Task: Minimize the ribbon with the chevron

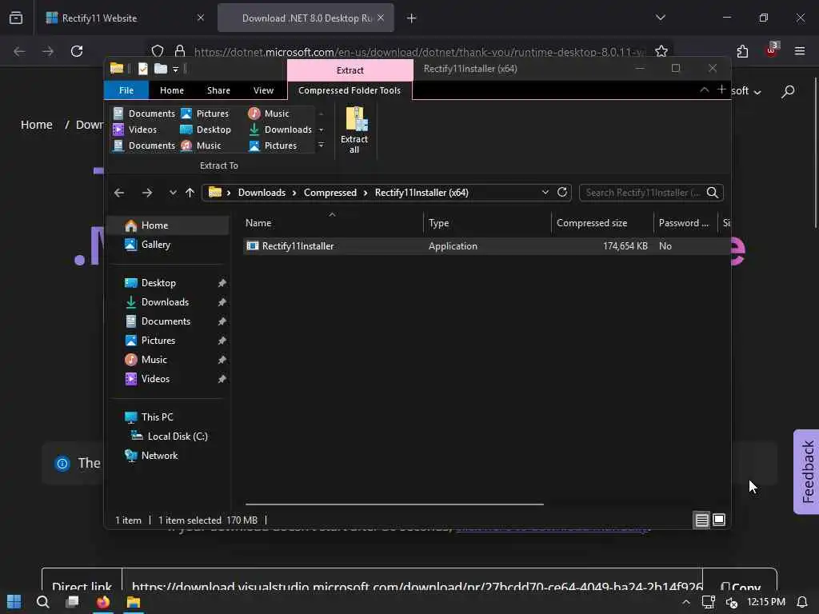Action: tap(704, 90)
